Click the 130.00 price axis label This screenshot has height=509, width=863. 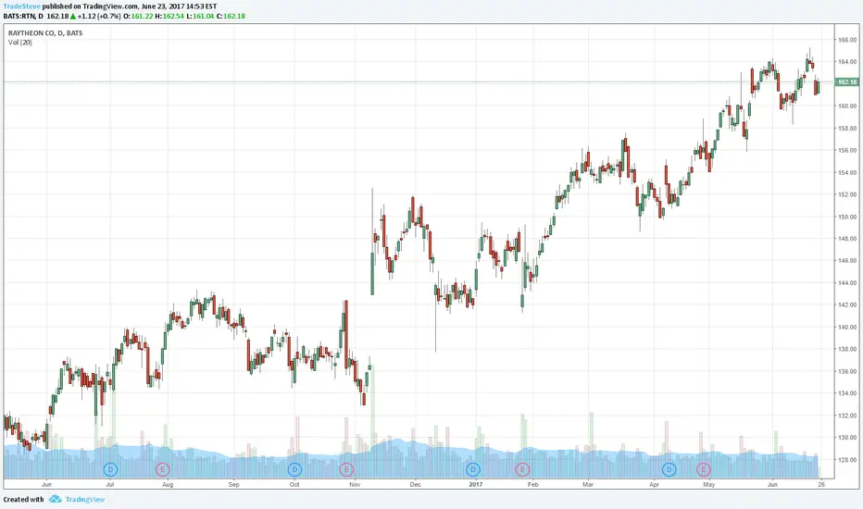click(847, 438)
